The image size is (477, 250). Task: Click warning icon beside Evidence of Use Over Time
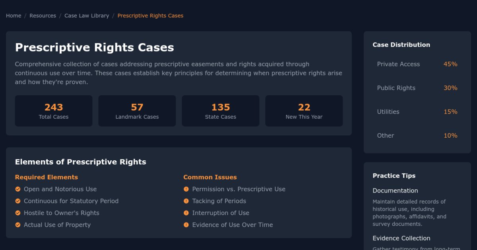point(186,225)
